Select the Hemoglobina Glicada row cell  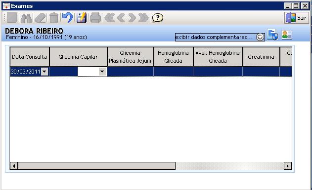(174, 72)
